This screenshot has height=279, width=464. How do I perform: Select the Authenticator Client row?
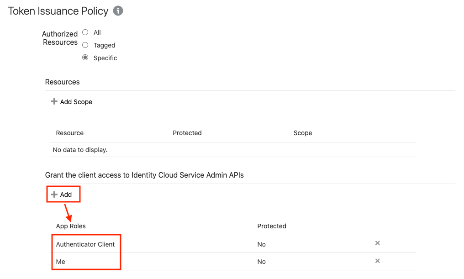coord(233,244)
